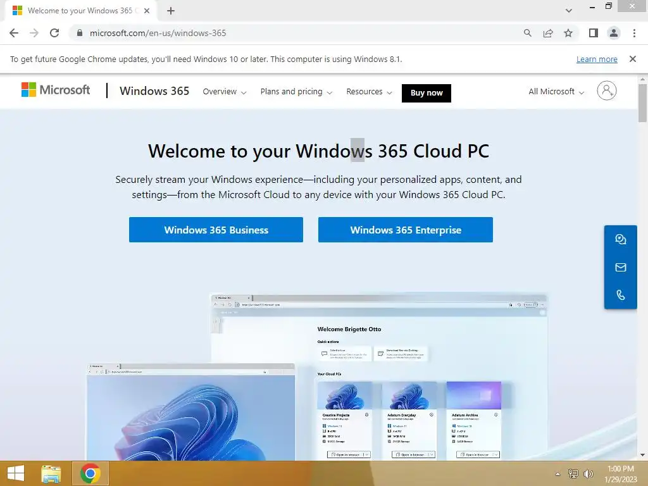Dismiss the Chrome update notification bar
648x486 pixels.
(x=633, y=59)
